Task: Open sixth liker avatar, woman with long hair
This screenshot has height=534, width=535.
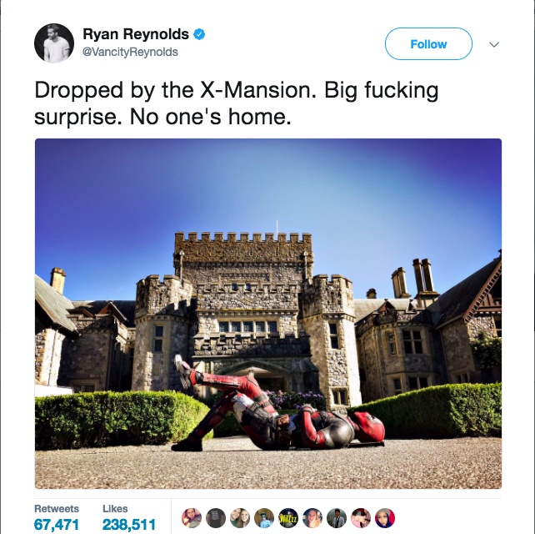Action: tap(312, 518)
